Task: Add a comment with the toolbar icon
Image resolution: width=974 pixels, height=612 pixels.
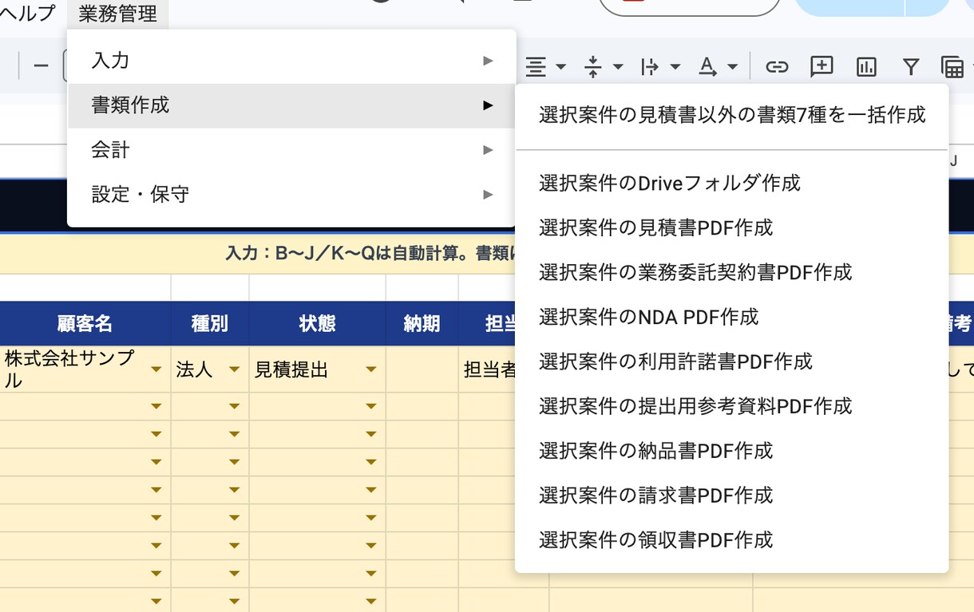Action: [x=822, y=66]
